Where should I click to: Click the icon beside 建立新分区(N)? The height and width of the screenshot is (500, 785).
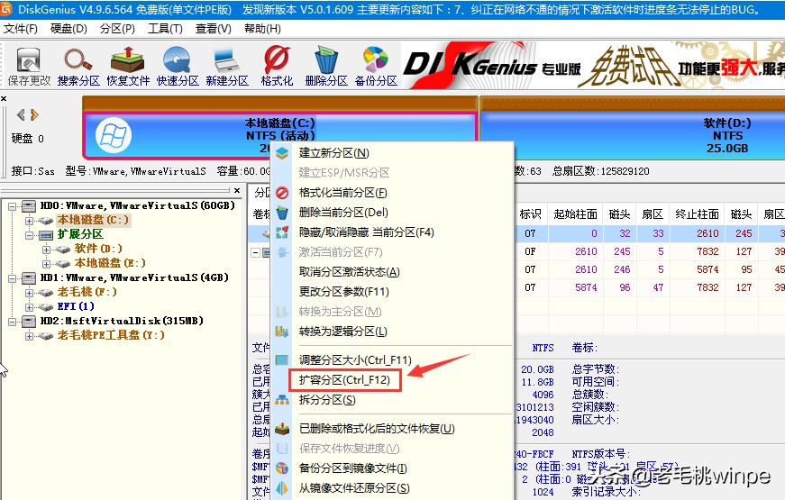[282, 153]
